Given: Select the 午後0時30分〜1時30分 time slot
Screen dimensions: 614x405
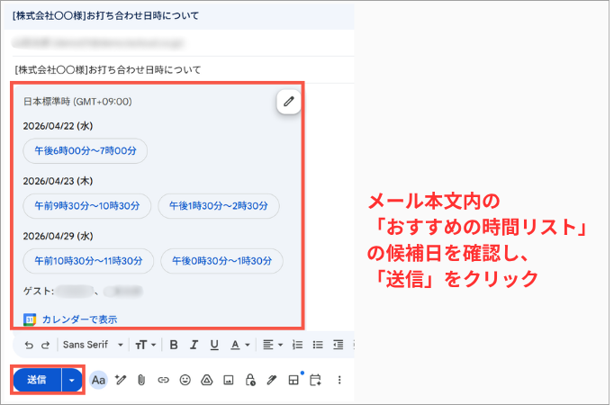Looking at the screenshot, I should pyautogui.click(x=221, y=261).
